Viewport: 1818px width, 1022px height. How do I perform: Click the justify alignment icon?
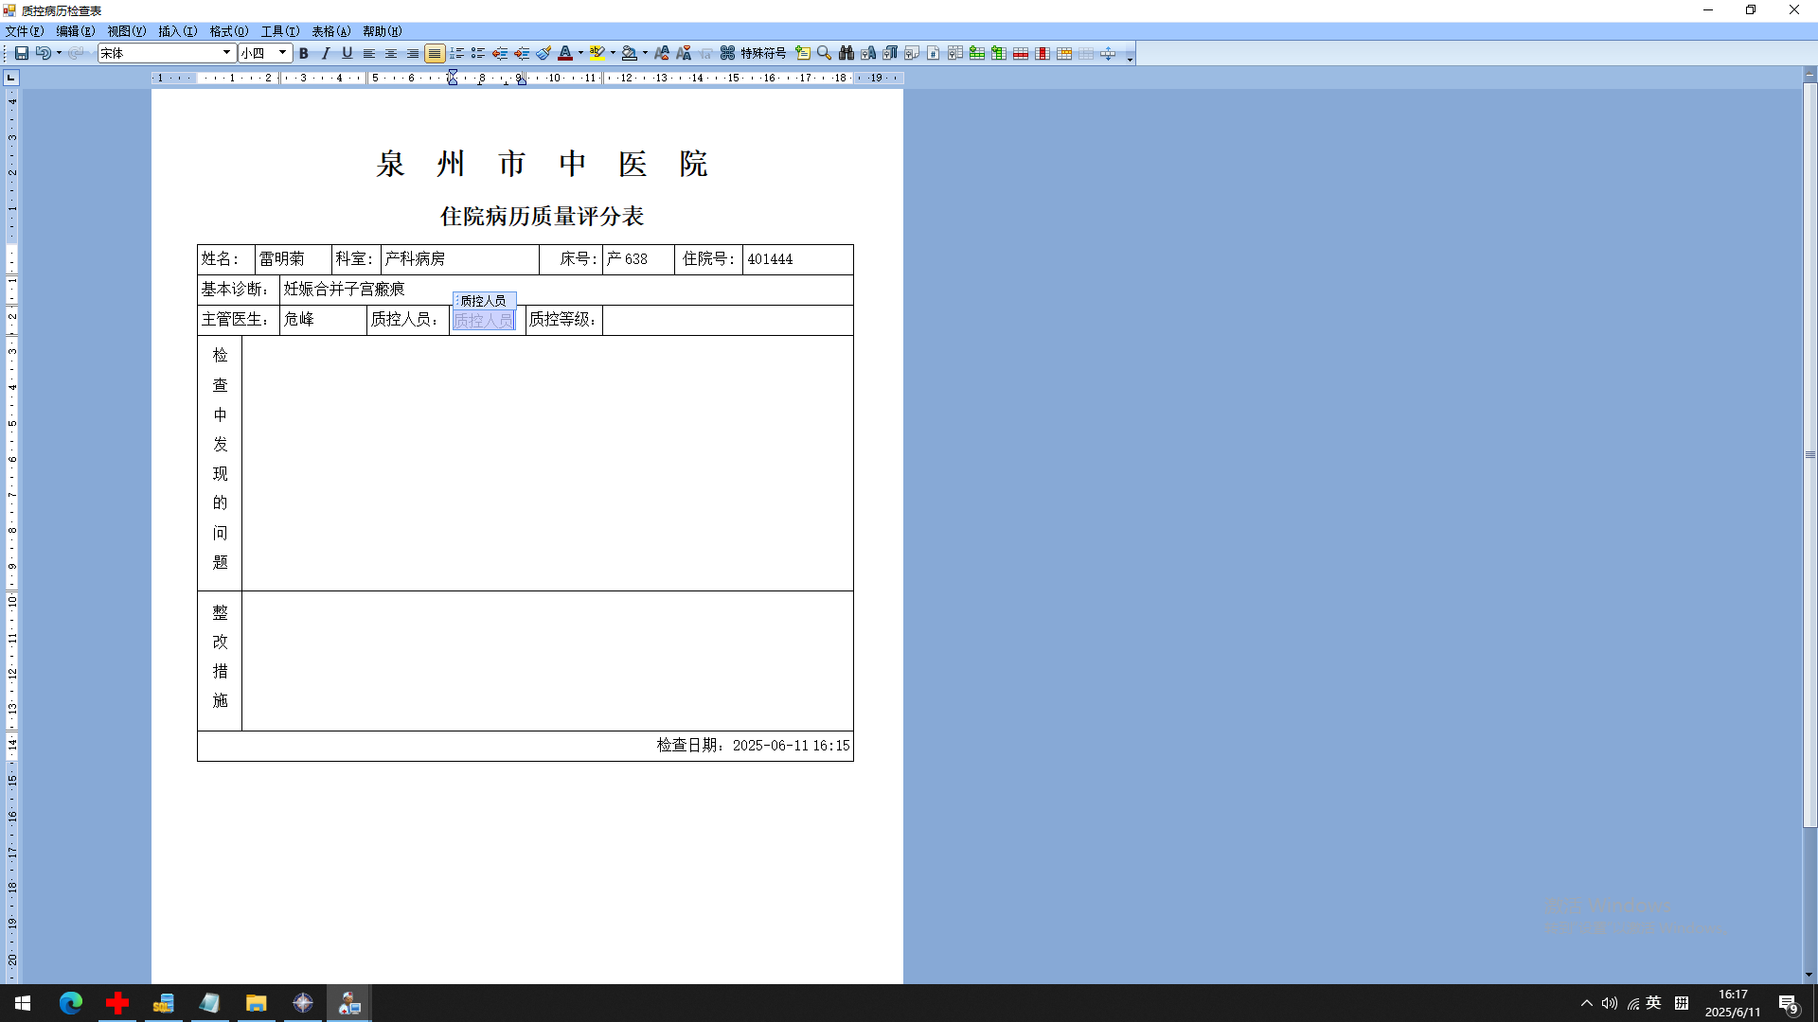pyautogui.click(x=435, y=53)
